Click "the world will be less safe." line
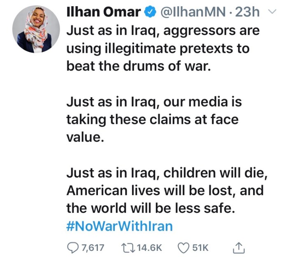Viewport: 288px width, 257px height. tap(151, 208)
